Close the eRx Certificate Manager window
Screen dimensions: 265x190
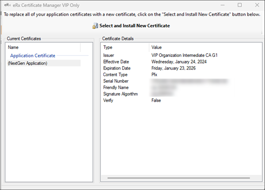point(257,5)
